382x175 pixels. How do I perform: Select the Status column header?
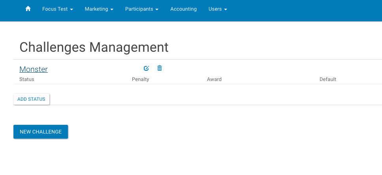[x=27, y=79]
